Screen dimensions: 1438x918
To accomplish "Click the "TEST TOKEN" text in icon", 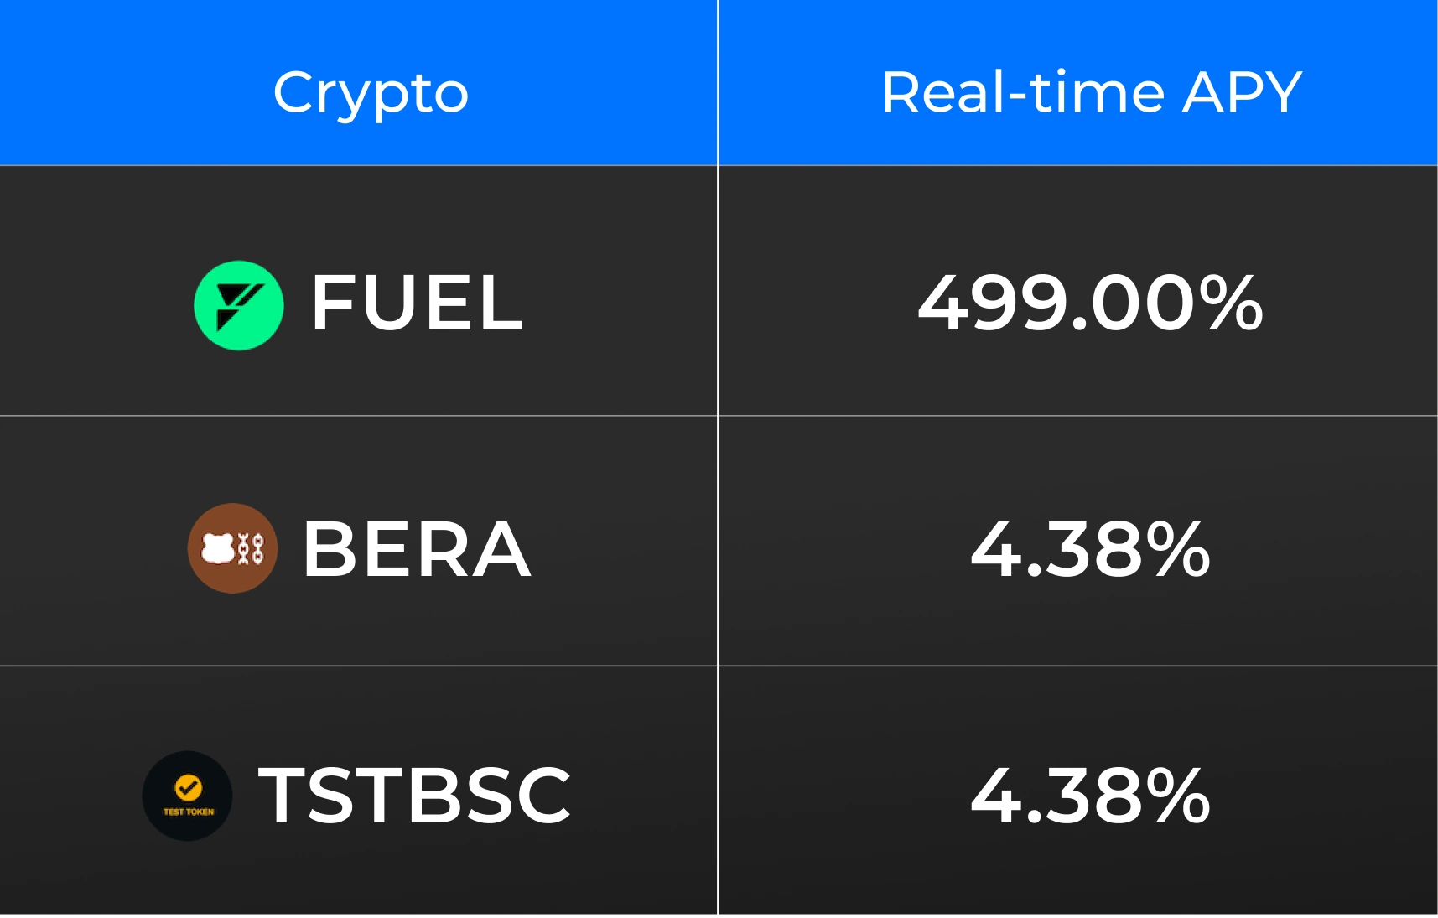I will pos(189,812).
